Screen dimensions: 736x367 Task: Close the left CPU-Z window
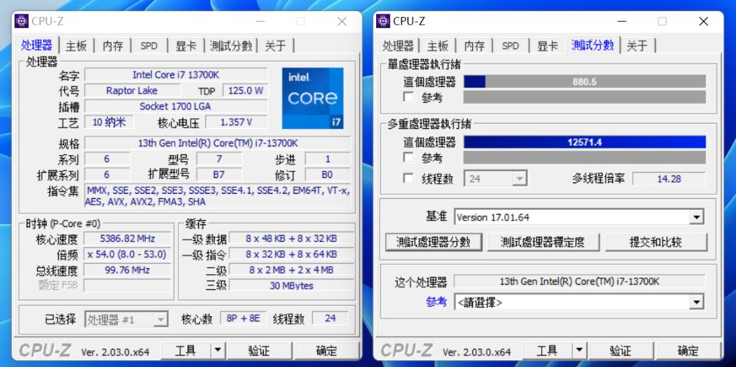tap(342, 22)
